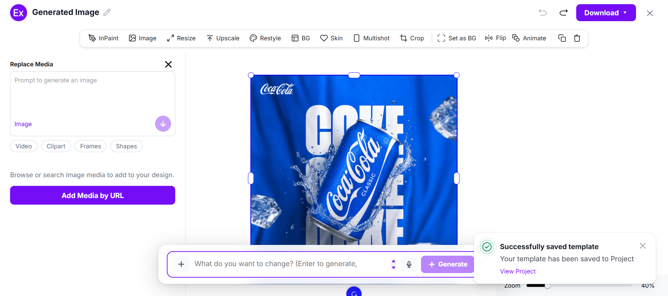Click the 'Generated Image' title text
The image size is (668, 296).
(x=66, y=13)
